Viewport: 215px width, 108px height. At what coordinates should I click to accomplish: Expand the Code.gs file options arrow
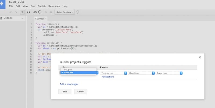[x=22, y=18]
